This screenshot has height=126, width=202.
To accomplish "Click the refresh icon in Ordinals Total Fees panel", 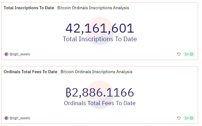I will click(179, 118).
